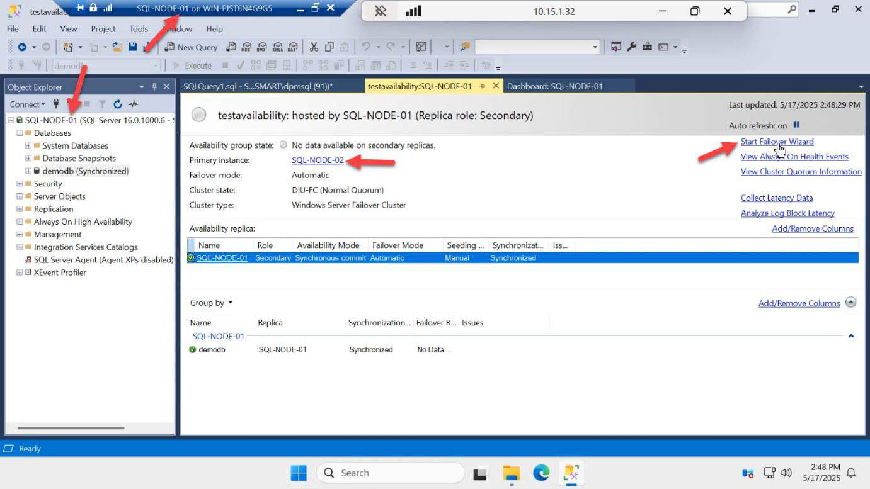The width and height of the screenshot is (870, 489).
Task: Expand the Security folder node
Action: (x=20, y=184)
